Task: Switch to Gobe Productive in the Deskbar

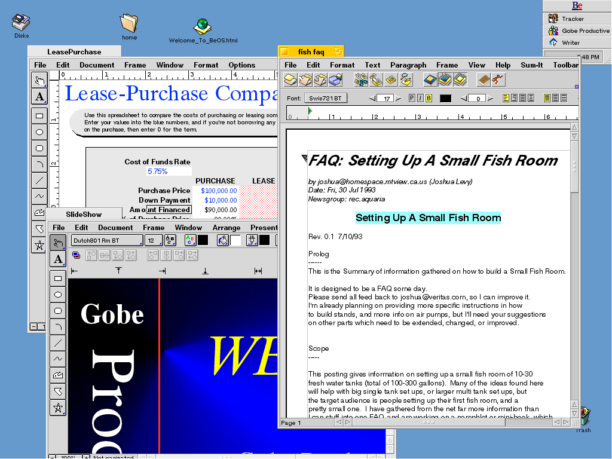Action: [578, 30]
